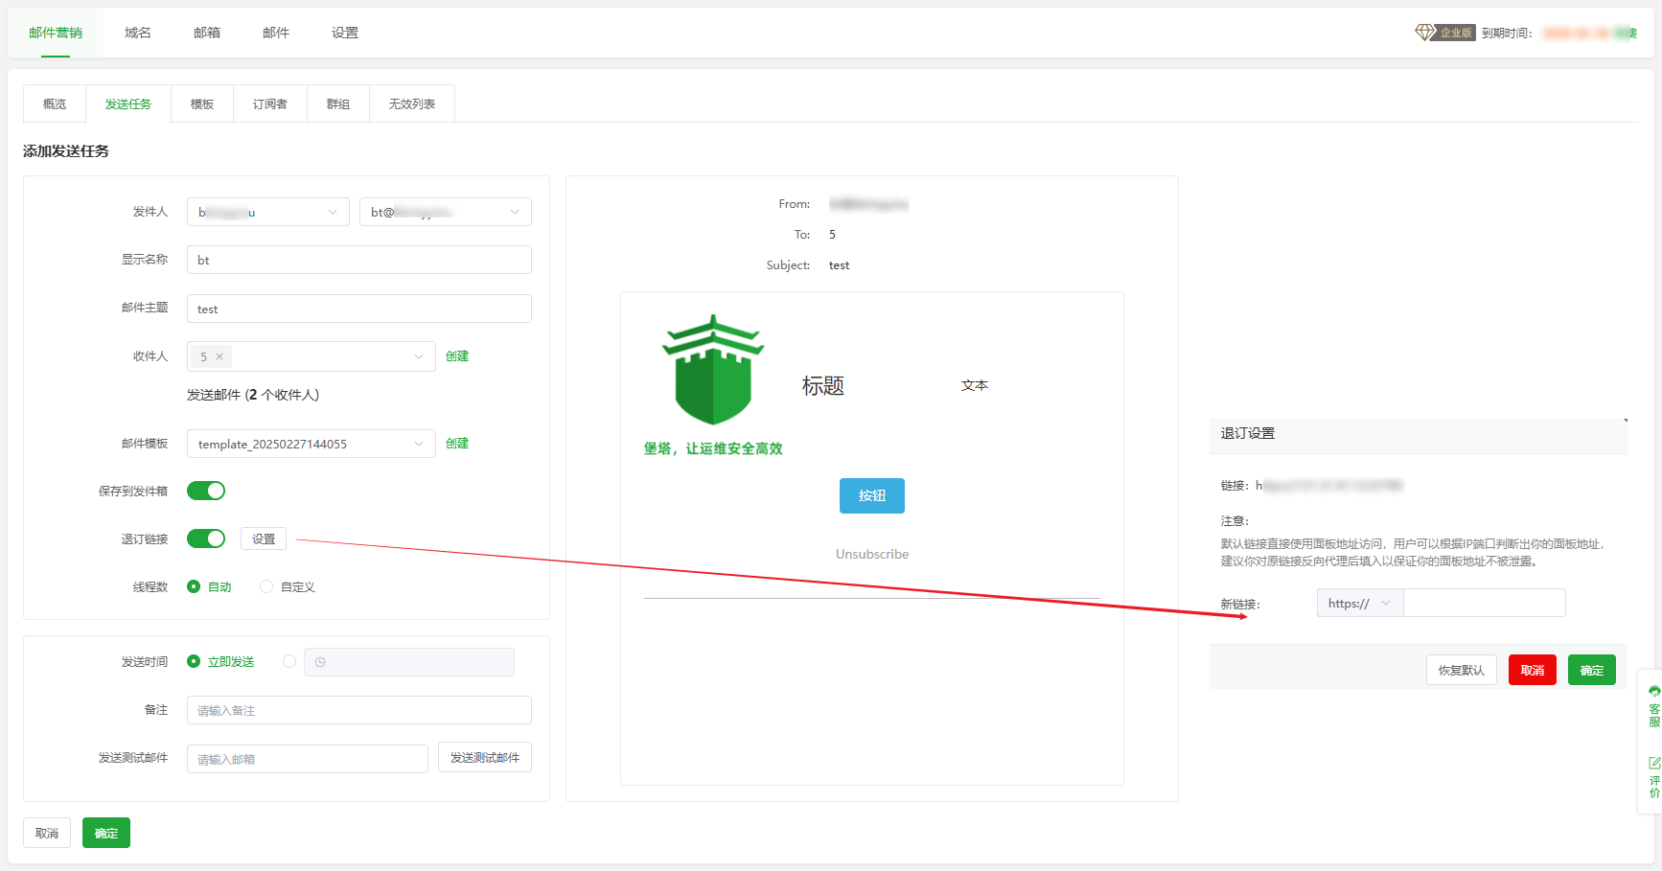This screenshot has height=871, width=1662.
Task: Click the 标题 heading in email preview
Action: pyautogui.click(x=823, y=386)
